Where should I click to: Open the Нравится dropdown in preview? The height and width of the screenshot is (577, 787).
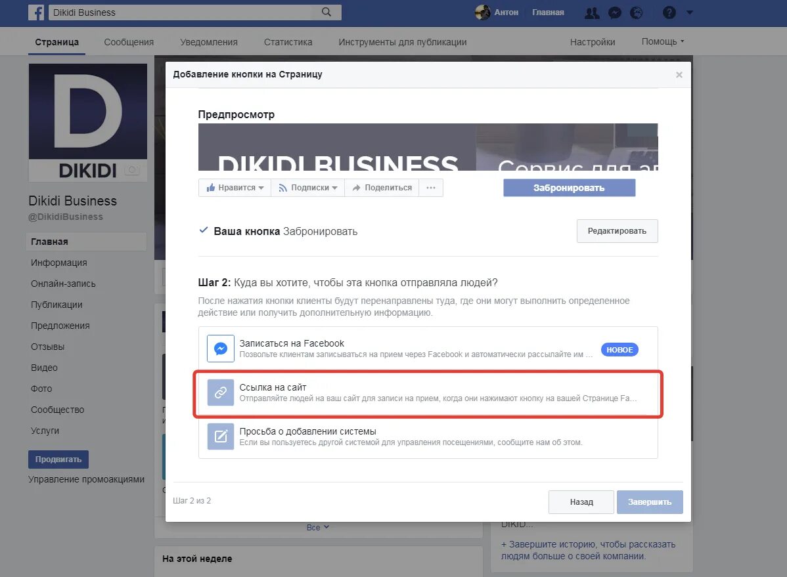235,188
